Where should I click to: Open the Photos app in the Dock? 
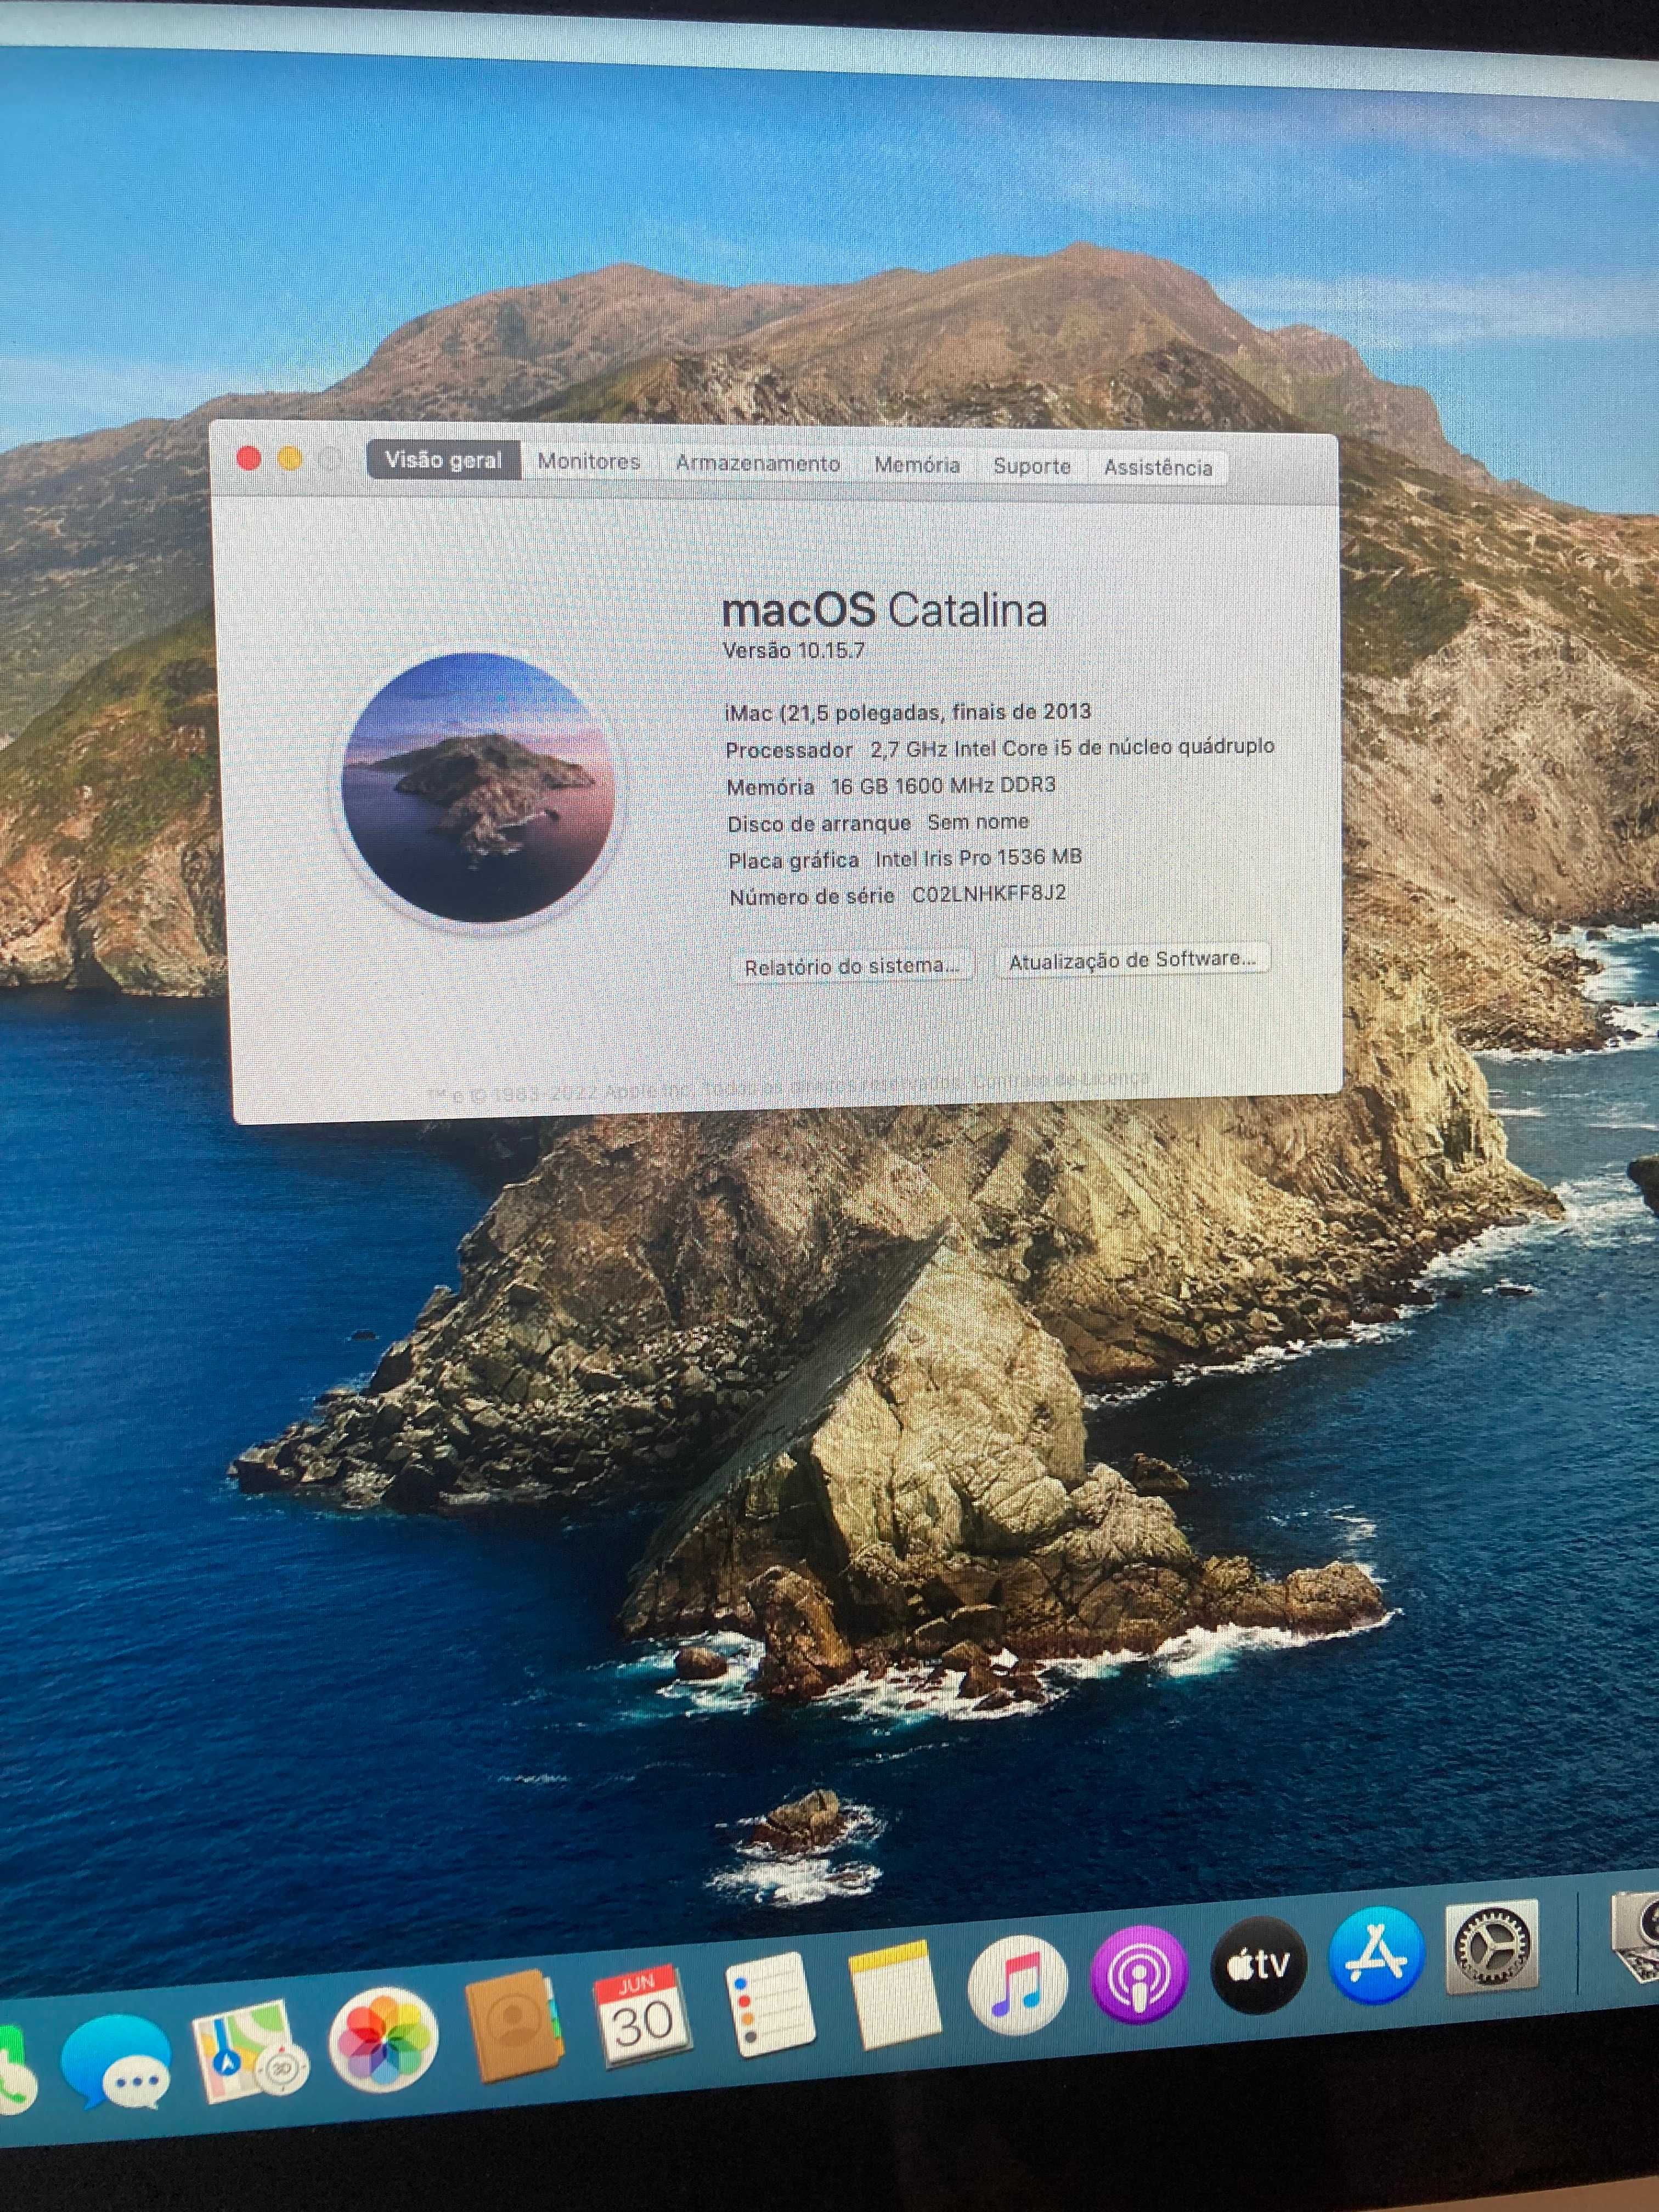click(383, 2039)
